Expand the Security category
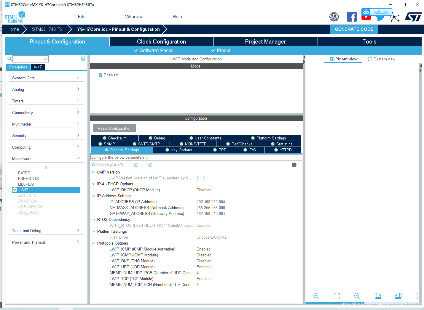 [46, 136]
